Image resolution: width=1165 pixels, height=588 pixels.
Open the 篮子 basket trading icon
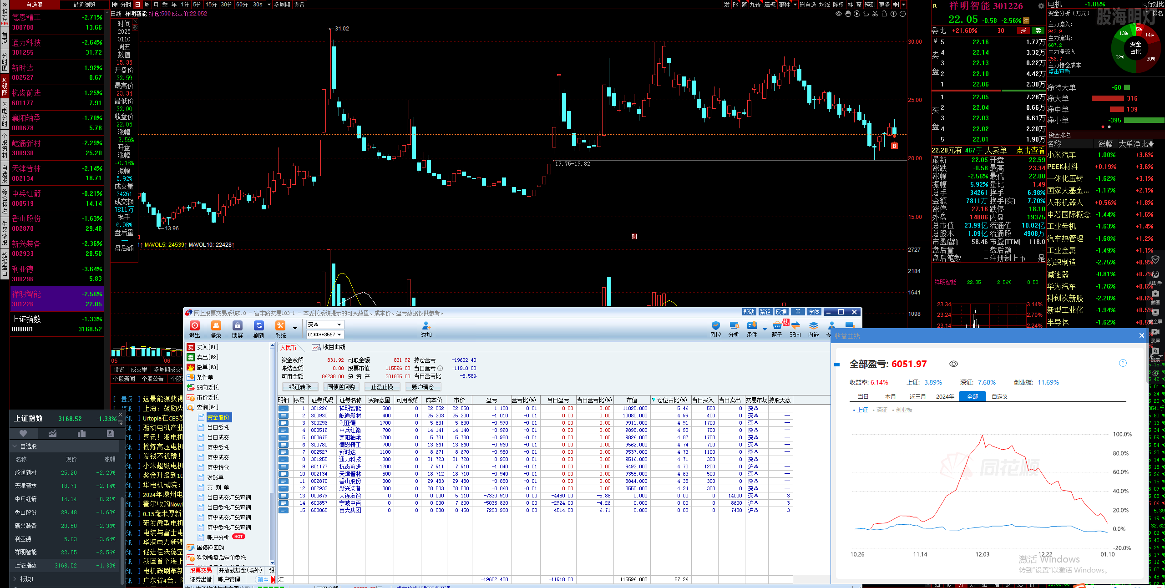coord(777,329)
